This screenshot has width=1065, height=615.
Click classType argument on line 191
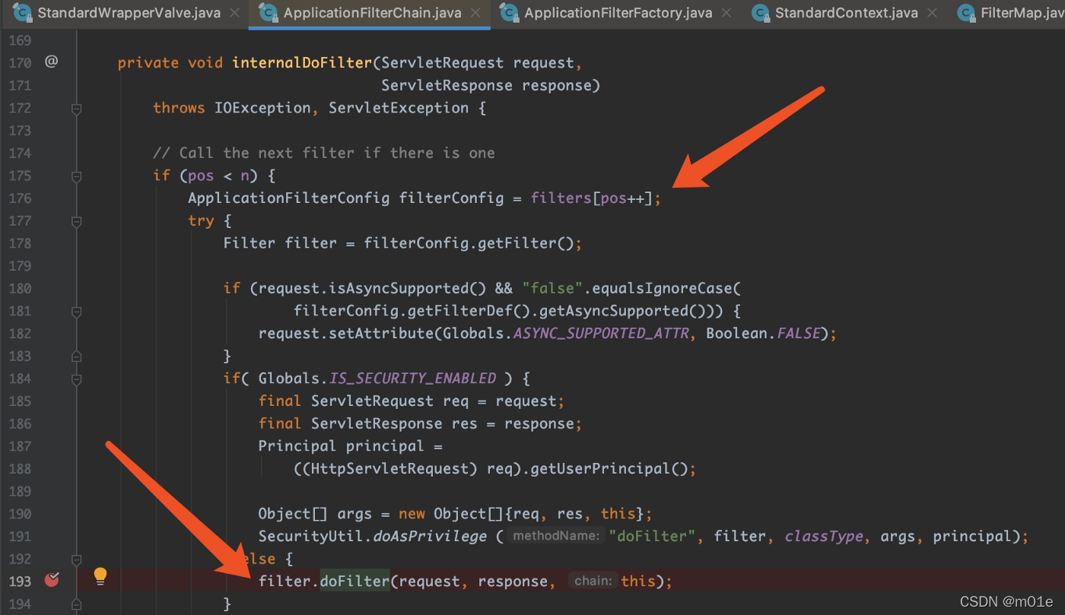pos(824,536)
